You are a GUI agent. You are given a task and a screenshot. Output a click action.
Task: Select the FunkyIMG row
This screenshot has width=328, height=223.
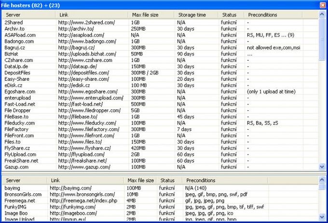pyautogui.click(x=160, y=207)
